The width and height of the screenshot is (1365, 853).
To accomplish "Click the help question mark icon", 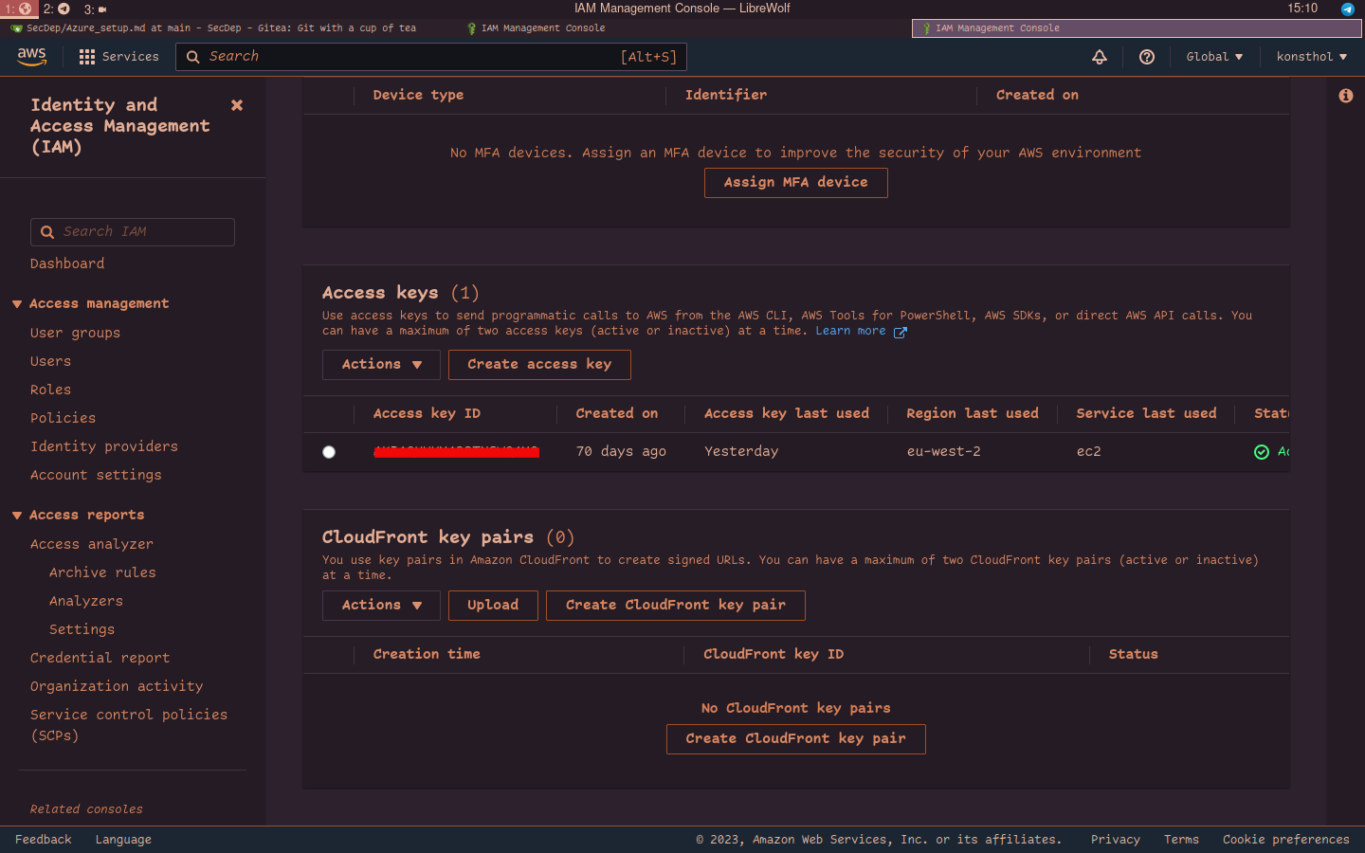I will 1147,57.
